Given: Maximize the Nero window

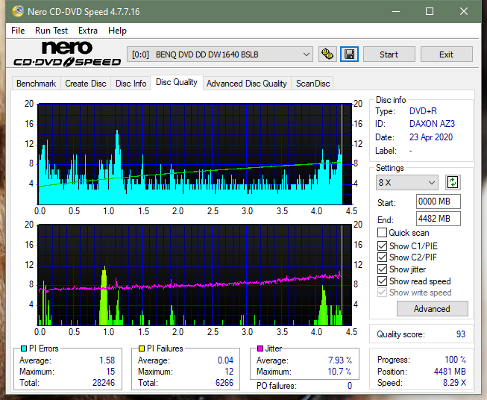Looking at the screenshot, I should (x=430, y=11).
